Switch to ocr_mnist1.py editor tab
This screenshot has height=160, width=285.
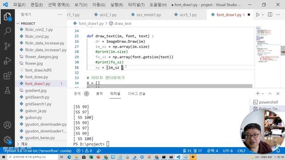point(147,15)
